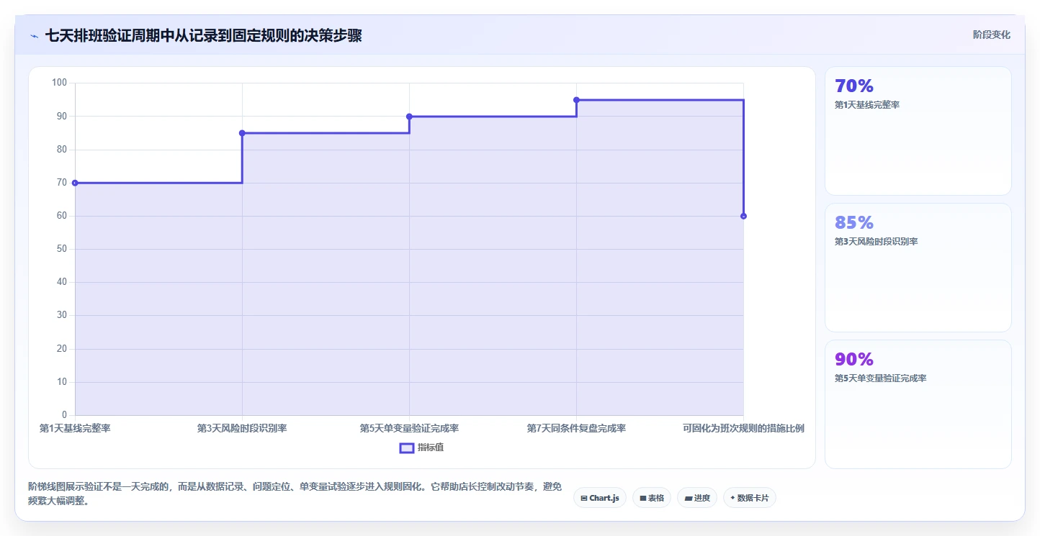Click the y-axis value 100
1040x536 pixels.
coord(59,83)
